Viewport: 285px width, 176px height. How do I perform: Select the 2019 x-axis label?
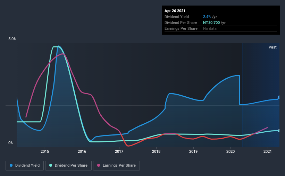193,151
